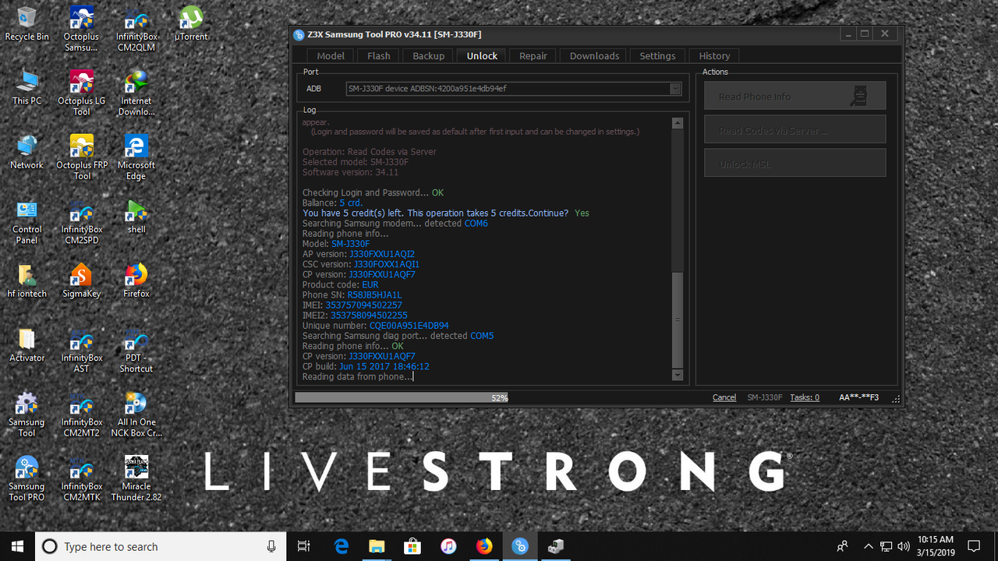Launch Octoplus LG Tool shortcut
Image resolution: width=998 pixels, height=561 pixels.
coord(81,93)
